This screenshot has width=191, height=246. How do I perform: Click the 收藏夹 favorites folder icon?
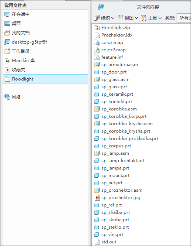(7, 70)
